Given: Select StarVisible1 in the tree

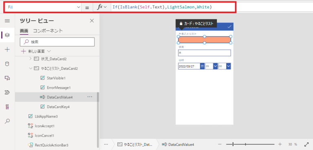Looking at the screenshot, I should click(56, 78).
